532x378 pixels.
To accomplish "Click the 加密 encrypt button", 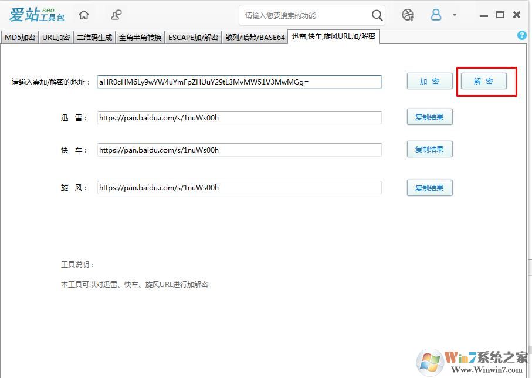I will pos(429,82).
